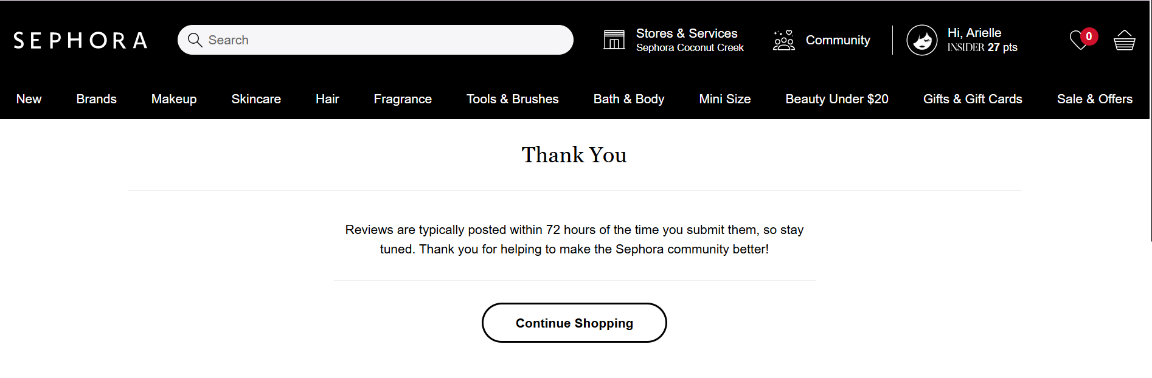Open the Loves heart icon
The width and height of the screenshot is (1152, 378).
(x=1080, y=41)
